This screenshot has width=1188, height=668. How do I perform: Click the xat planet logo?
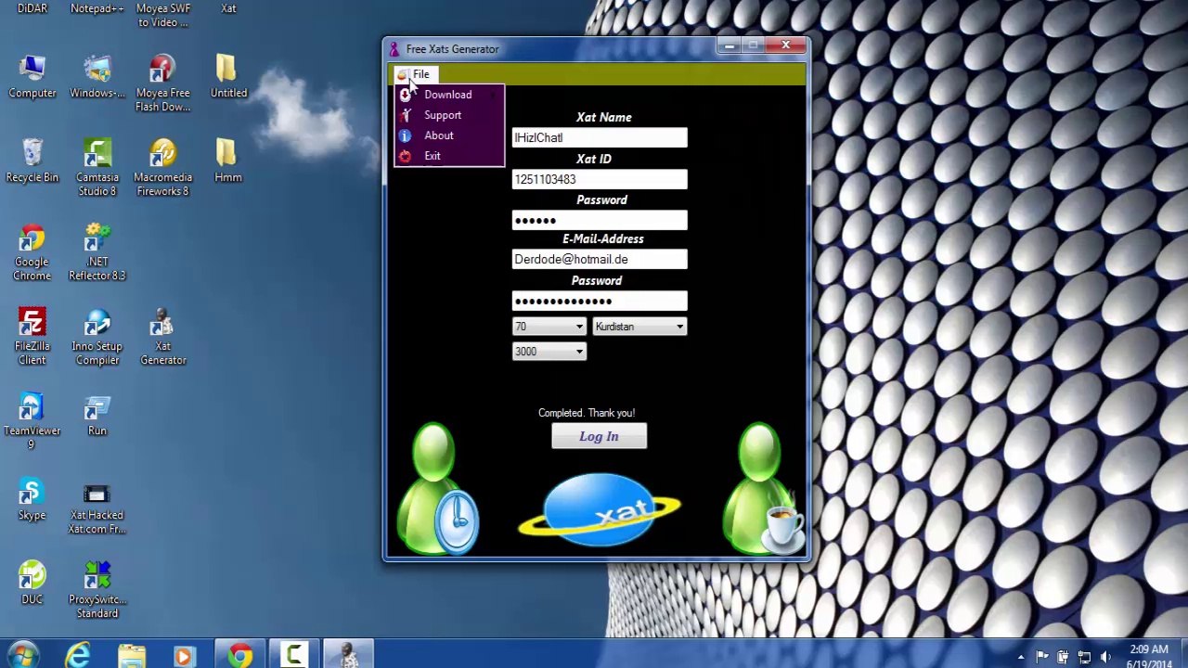tap(600, 508)
